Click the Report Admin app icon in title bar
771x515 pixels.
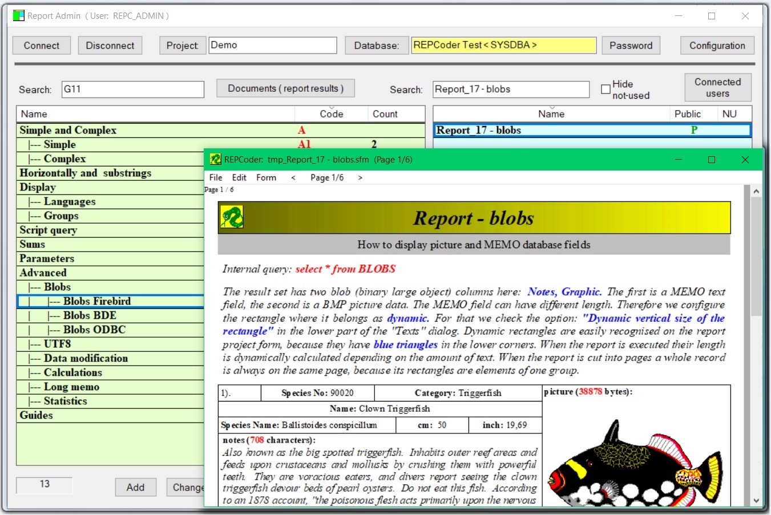(x=19, y=16)
